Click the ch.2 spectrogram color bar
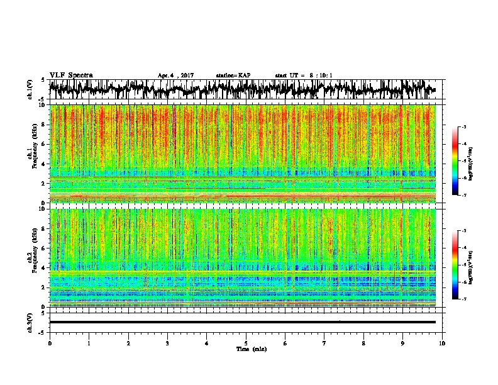The image size is (498, 385). tap(455, 265)
